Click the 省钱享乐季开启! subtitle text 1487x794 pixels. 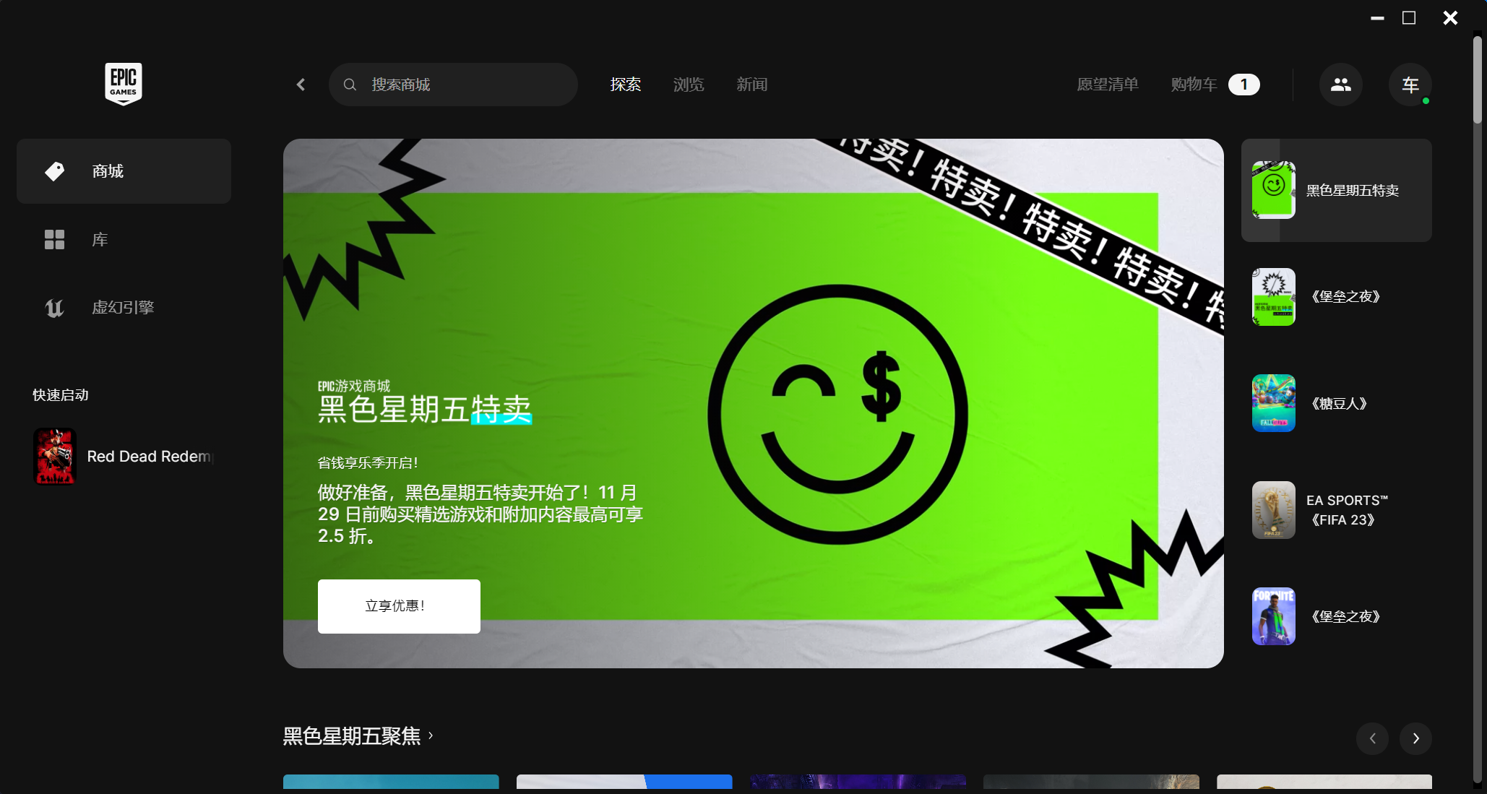[368, 463]
